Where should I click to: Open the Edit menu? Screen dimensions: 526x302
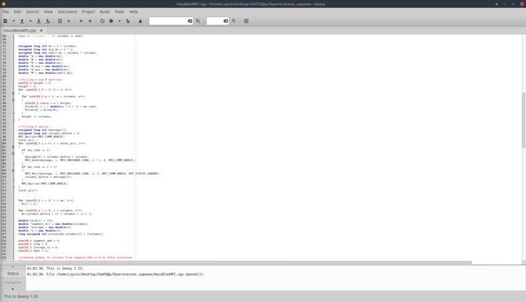[18, 12]
